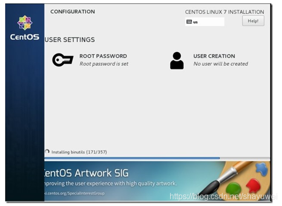Click the 'Root password is set' status
This screenshot has width=282, height=206.
(104, 64)
